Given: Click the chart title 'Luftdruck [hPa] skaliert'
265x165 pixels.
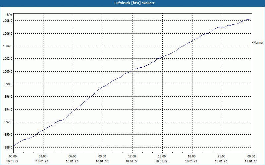Looking at the screenshot, I should click(134, 3).
